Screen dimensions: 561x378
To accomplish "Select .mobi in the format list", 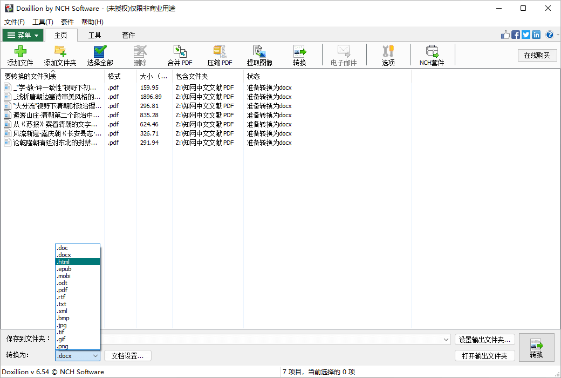I will coord(78,276).
